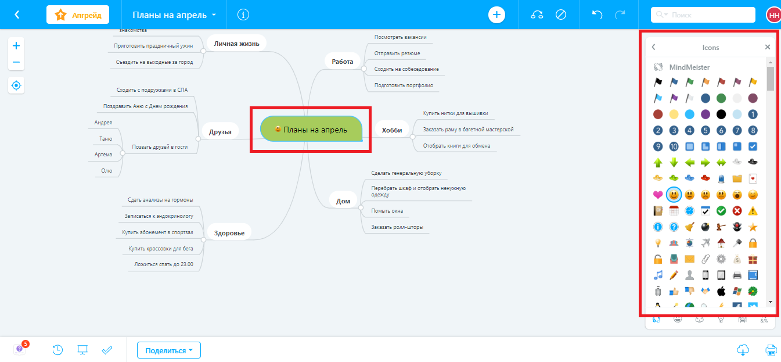Viewport: 781px width, 362px height.
Task: Center the map with target icon
Action: pos(16,86)
